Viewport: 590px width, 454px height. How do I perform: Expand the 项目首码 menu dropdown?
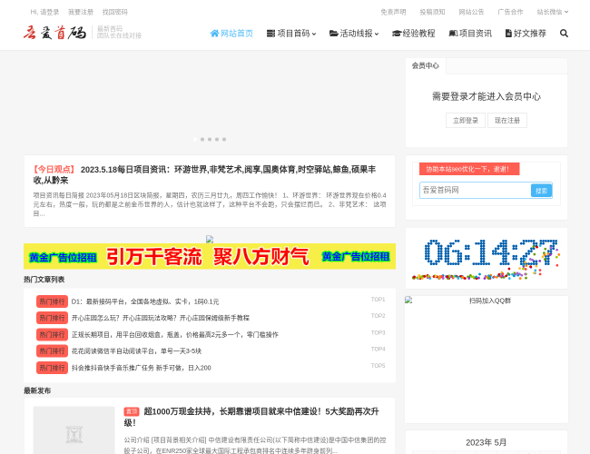tap(291, 34)
